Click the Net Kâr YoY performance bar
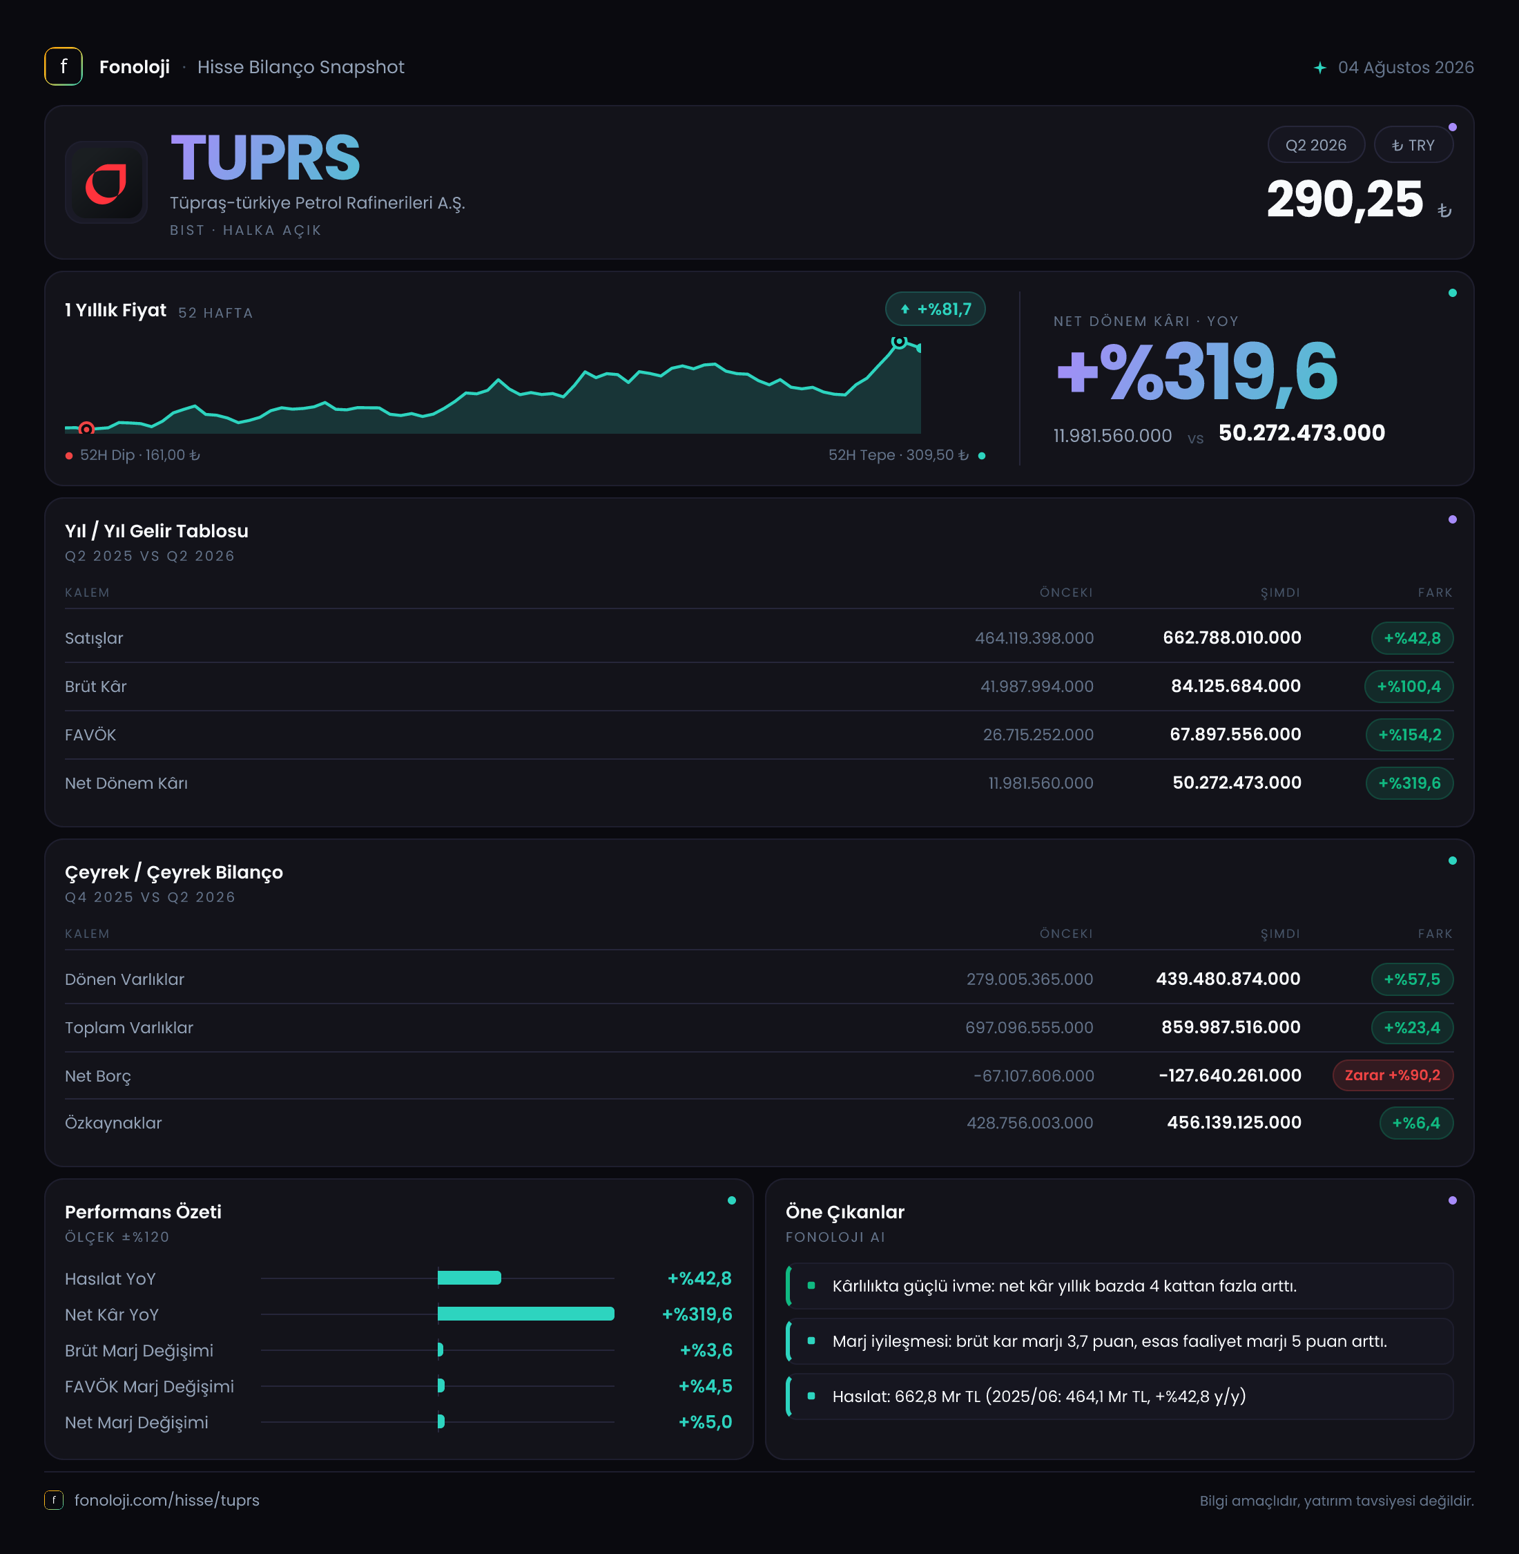 [525, 1314]
